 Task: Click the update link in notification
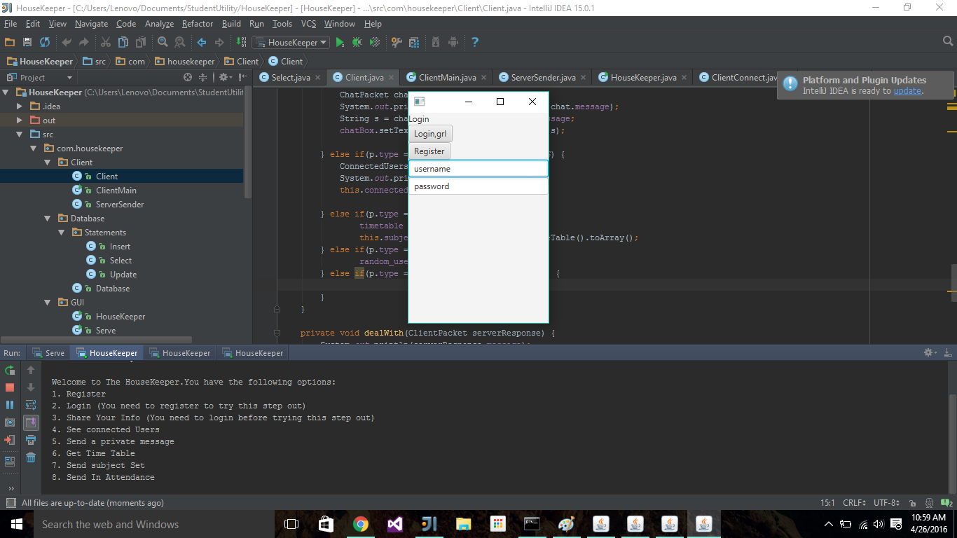907,91
